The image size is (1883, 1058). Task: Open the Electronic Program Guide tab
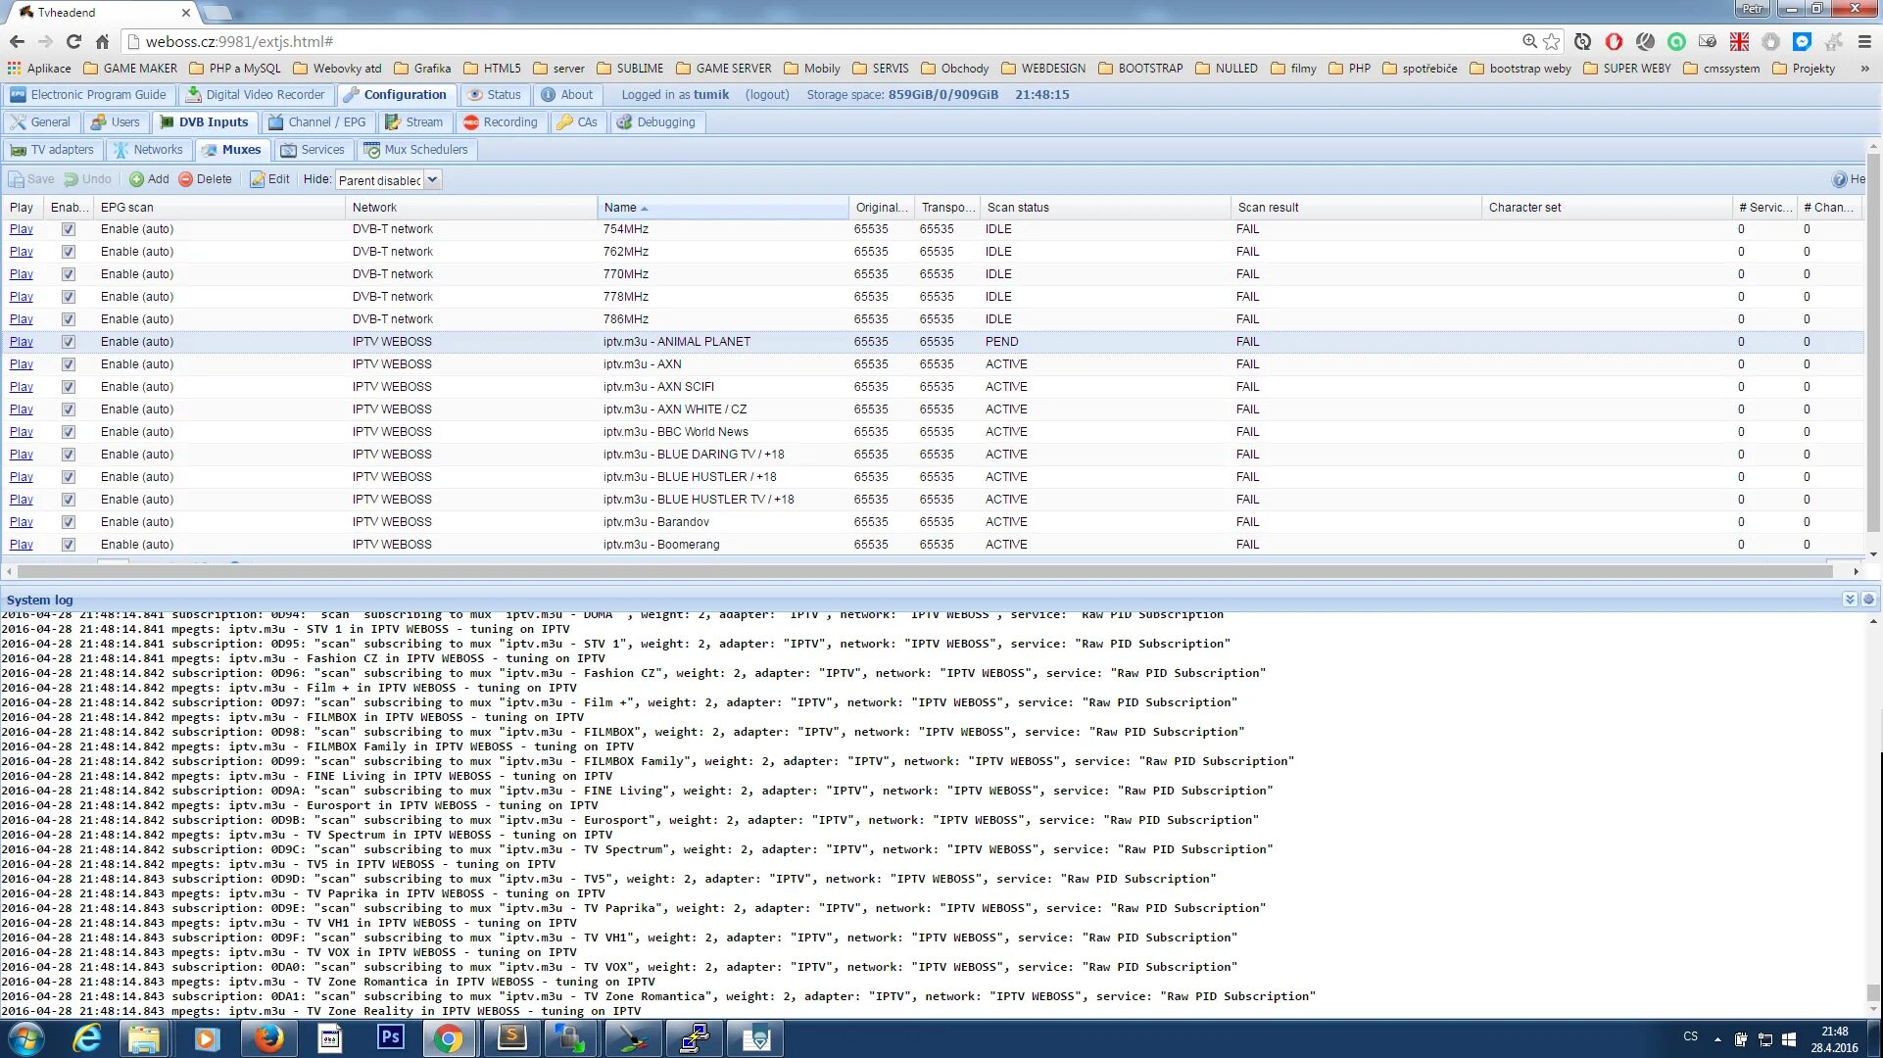pyautogui.click(x=89, y=95)
